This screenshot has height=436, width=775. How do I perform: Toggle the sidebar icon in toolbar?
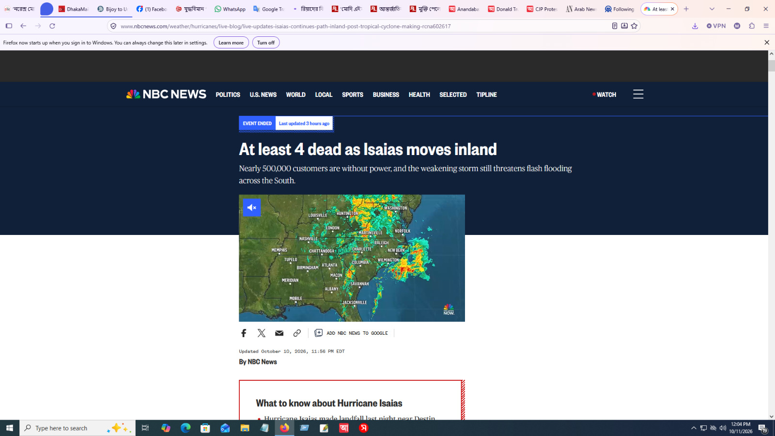coord(9,26)
